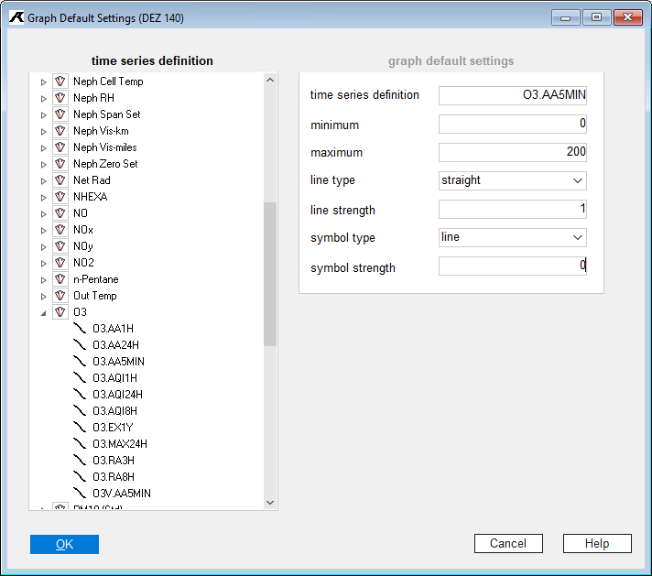Click the shield icon beside NOy

(x=60, y=246)
